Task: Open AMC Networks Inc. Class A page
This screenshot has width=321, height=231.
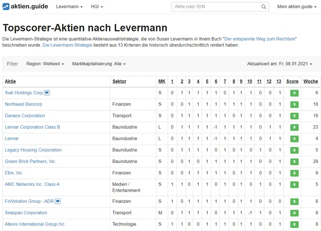Action: (32, 185)
